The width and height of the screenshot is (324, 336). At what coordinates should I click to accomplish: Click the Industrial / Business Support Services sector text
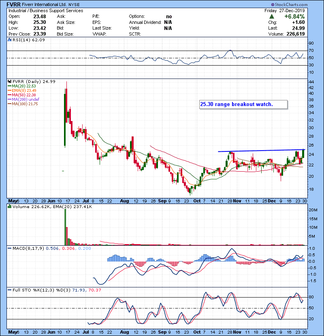point(46,11)
